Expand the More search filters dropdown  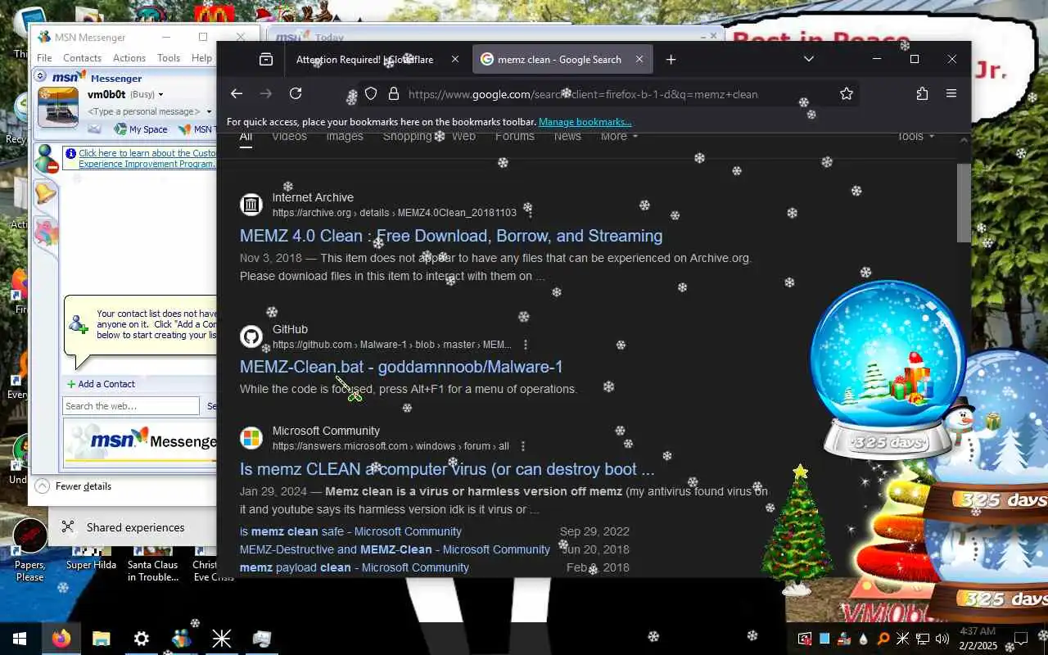click(x=619, y=137)
